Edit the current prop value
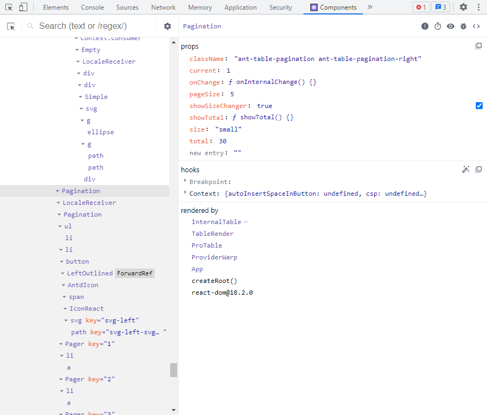Viewport: 487px width, 415px height. pyautogui.click(x=229, y=71)
